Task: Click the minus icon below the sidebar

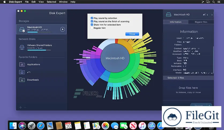Action: coord(25,107)
